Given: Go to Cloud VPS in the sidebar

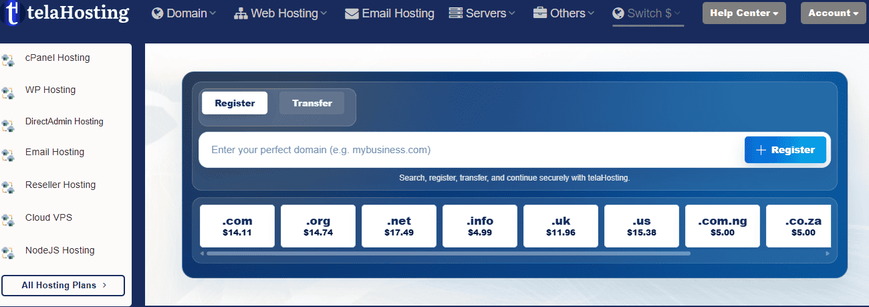Looking at the screenshot, I should point(49,217).
